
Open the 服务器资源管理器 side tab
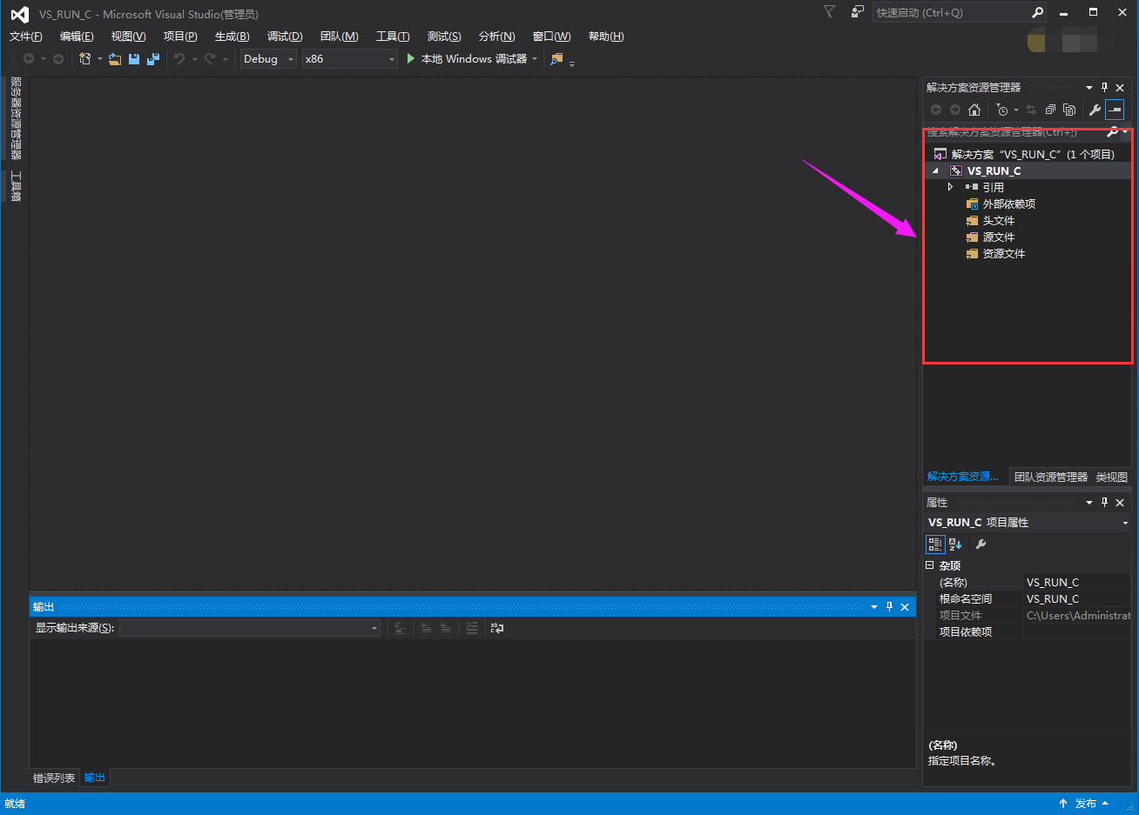pos(16,118)
